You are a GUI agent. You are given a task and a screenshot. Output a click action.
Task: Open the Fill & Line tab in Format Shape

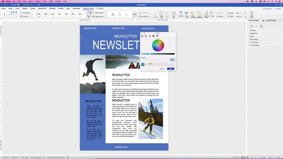(x=252, y=26)
